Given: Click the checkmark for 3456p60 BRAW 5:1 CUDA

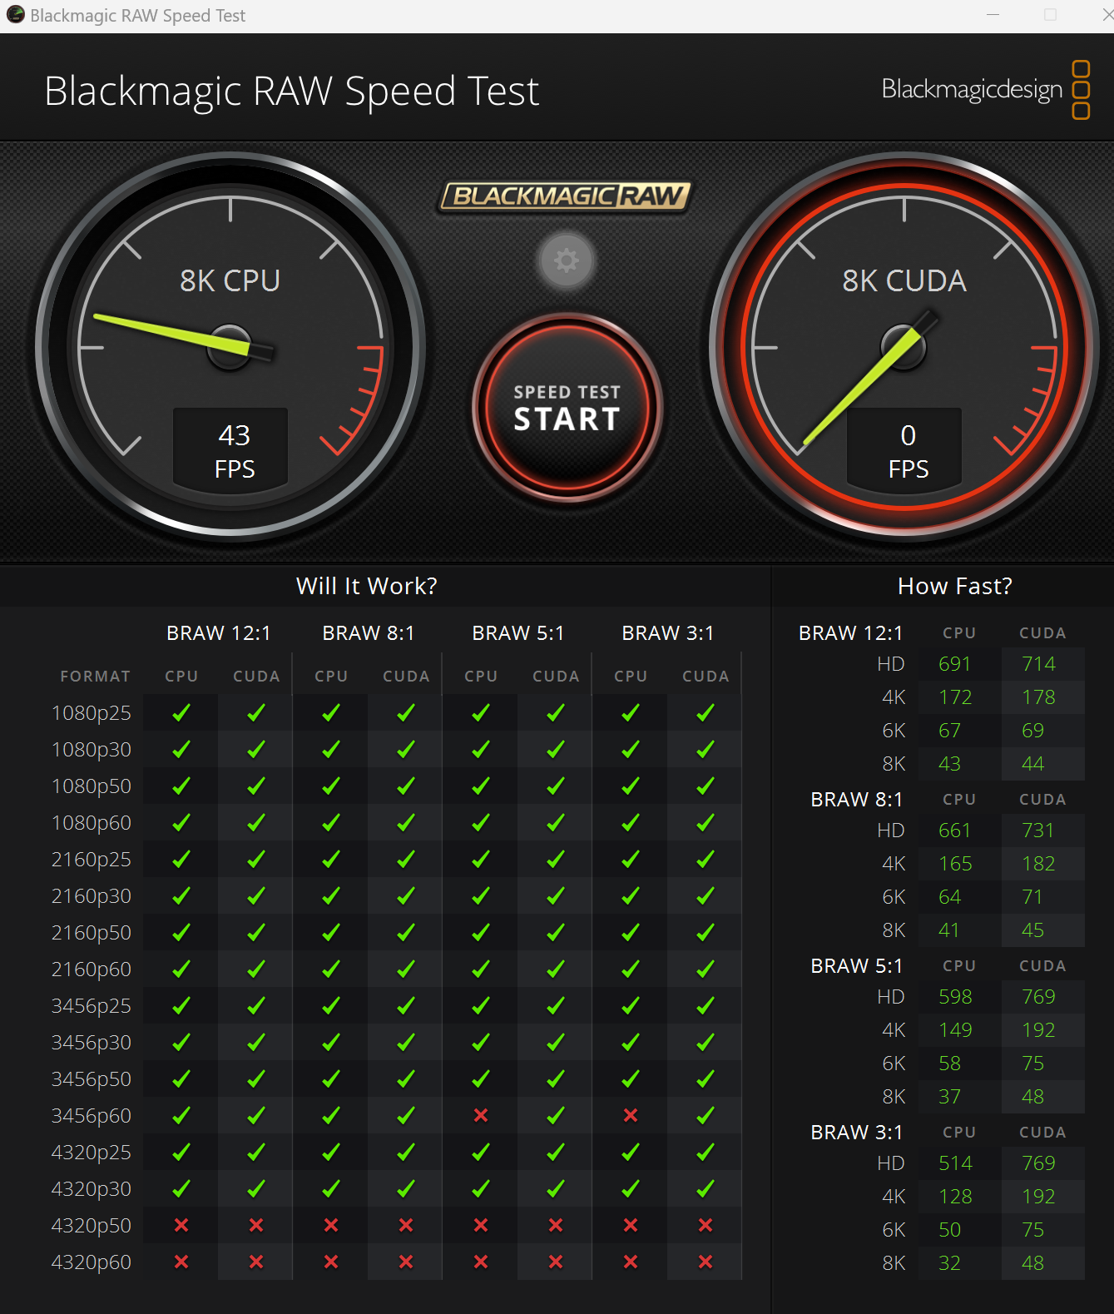Looking at the screenshot, I should (556, 1115).
